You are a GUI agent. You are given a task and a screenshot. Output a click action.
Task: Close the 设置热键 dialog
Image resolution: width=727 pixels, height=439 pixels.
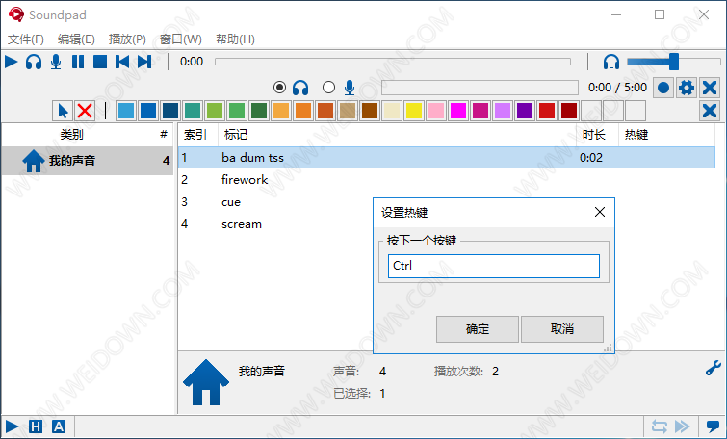click(600, 212)
